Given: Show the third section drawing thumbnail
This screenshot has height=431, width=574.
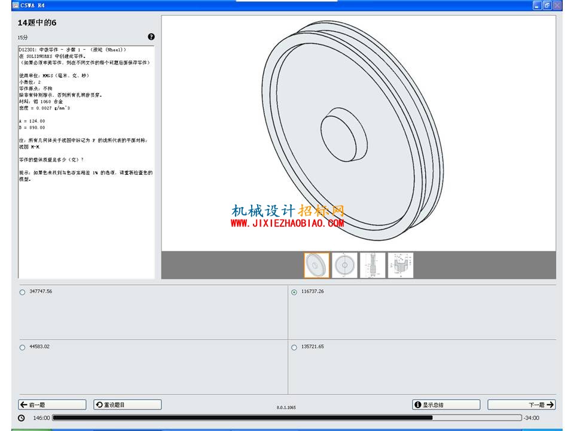Looking at the screenshot, I should 373,265.
